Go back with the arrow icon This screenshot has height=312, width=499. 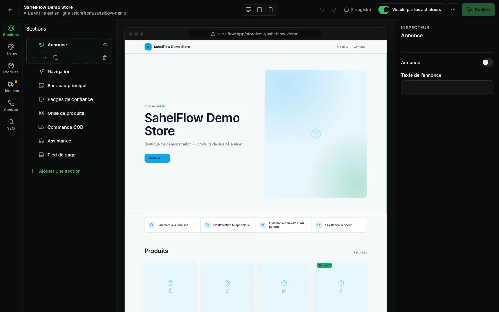10,10
